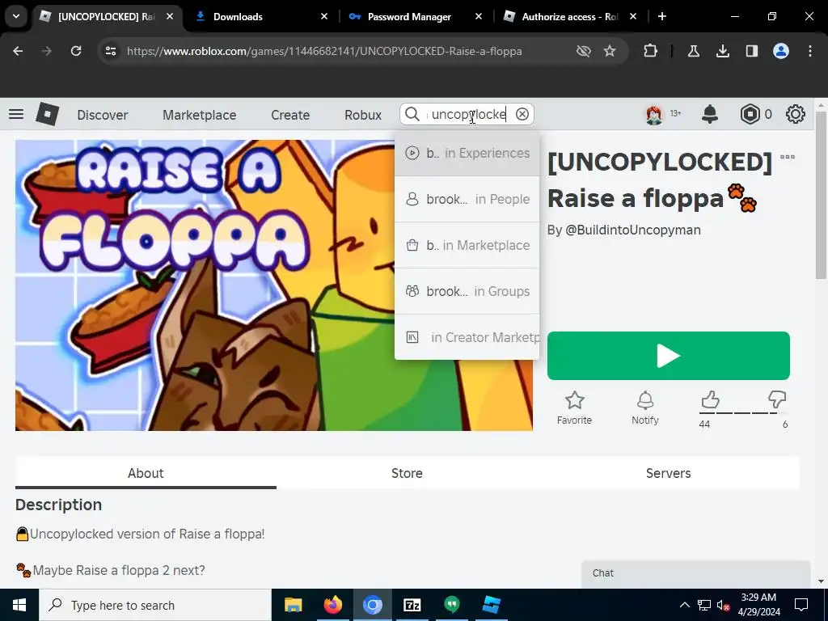This screenshot has width=828, height=621.
Task: Click the search magnifier icon in Roblox bar
Action: 412,114
